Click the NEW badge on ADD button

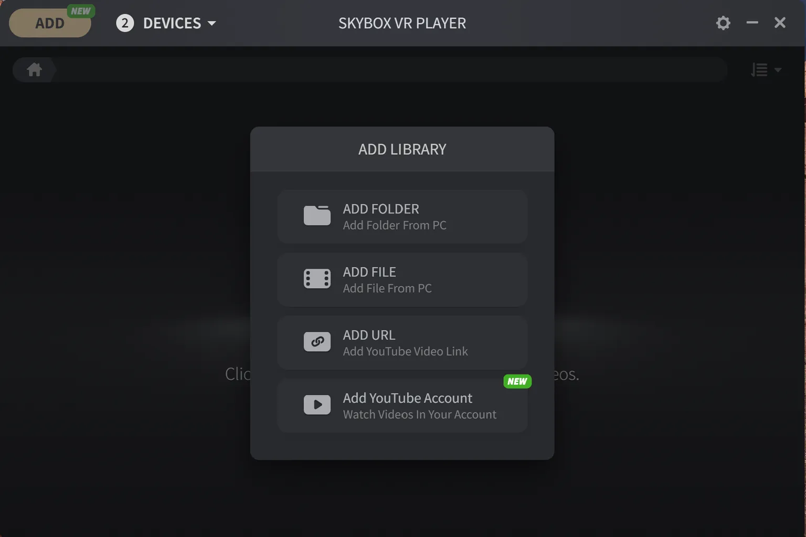(x=80, y=11)
